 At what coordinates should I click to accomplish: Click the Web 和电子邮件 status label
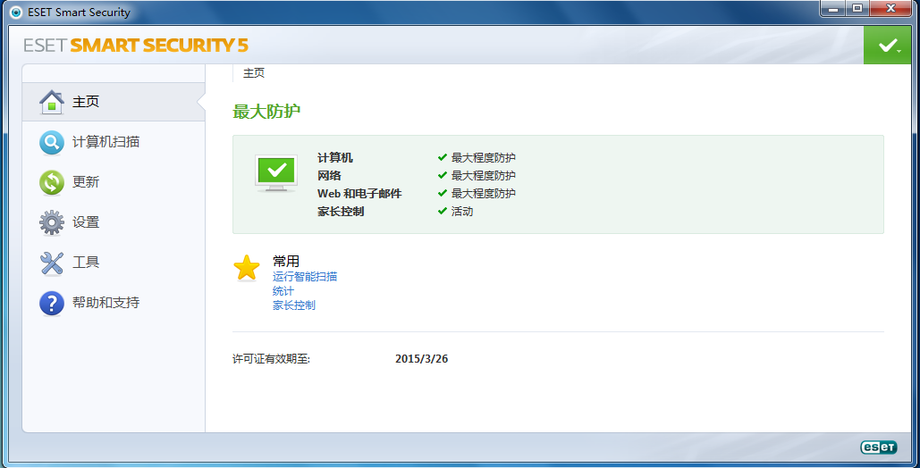(x=359, y=194)
